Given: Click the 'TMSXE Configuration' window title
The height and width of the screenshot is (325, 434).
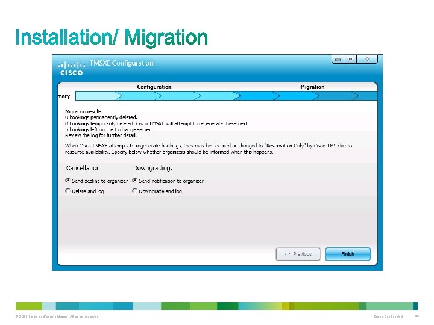Looking at the screenshot, I should [121, 63].
